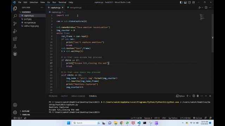The image size is (225, 126).
Task: Change Spaces: 4 indentation setting
Action: coord(148,118)
